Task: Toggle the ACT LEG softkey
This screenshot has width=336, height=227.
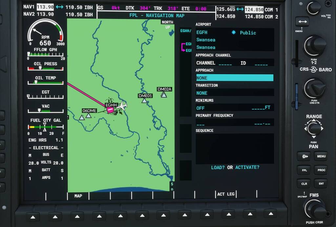Action: 226,194
